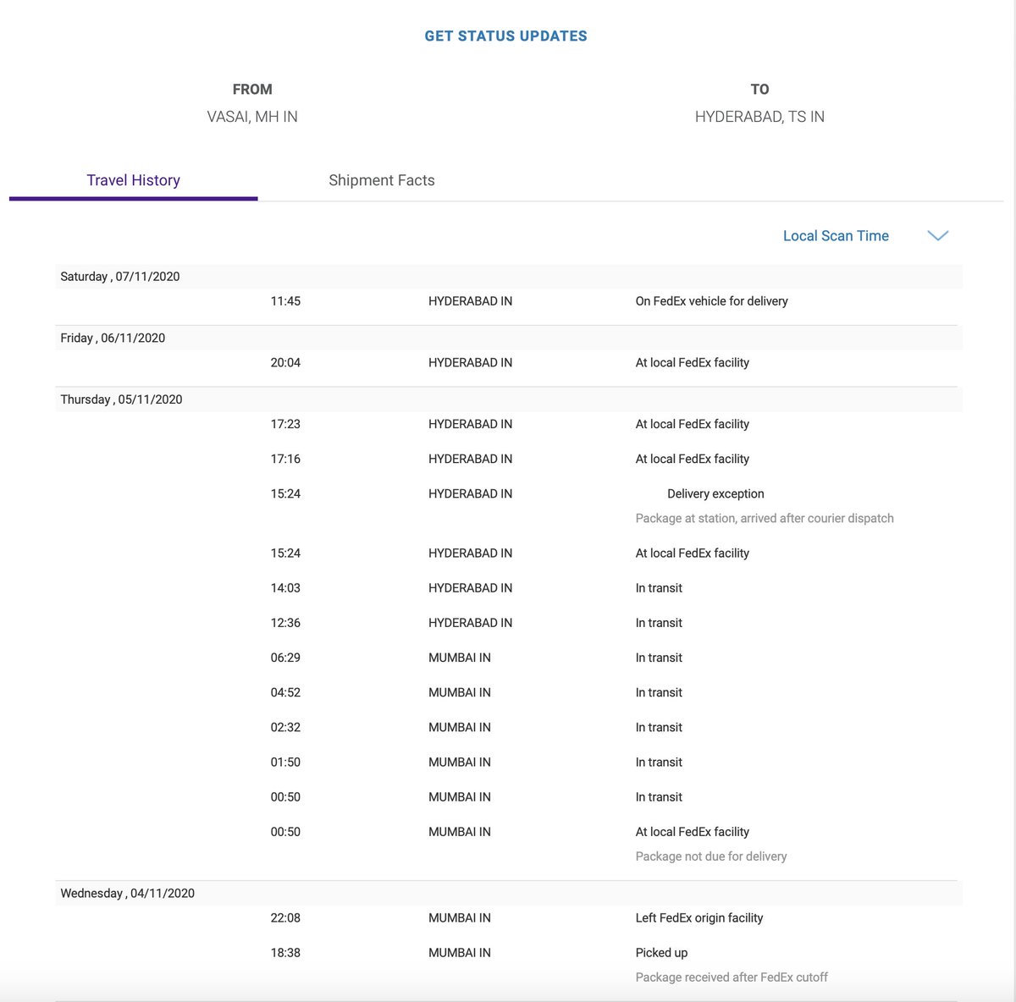The image size is (1016, 1002).
Task: Click the Picked up status
Action: [661, 953]
